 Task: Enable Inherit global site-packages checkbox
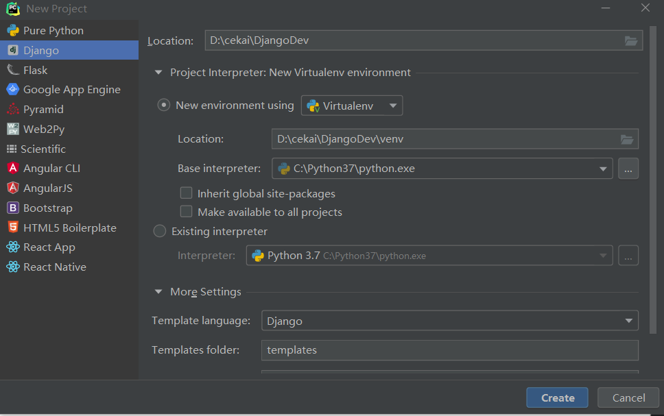[x=186, y=193]
